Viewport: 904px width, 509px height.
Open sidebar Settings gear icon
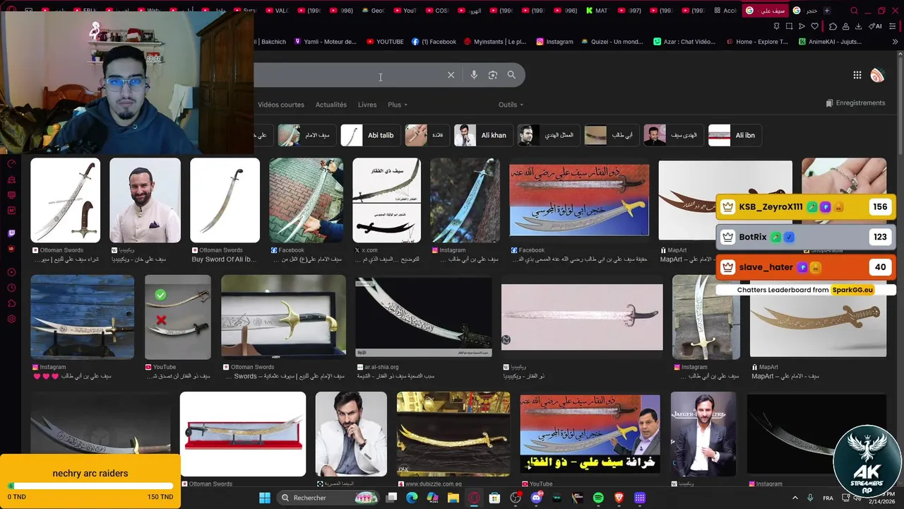point(11,319)
